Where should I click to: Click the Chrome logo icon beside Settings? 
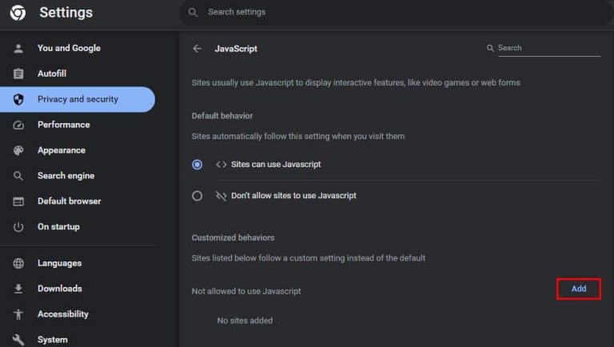click(x=18, y=13)
